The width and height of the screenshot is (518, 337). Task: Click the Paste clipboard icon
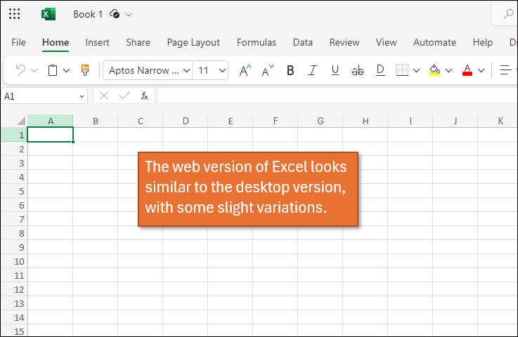coord(53,70)
